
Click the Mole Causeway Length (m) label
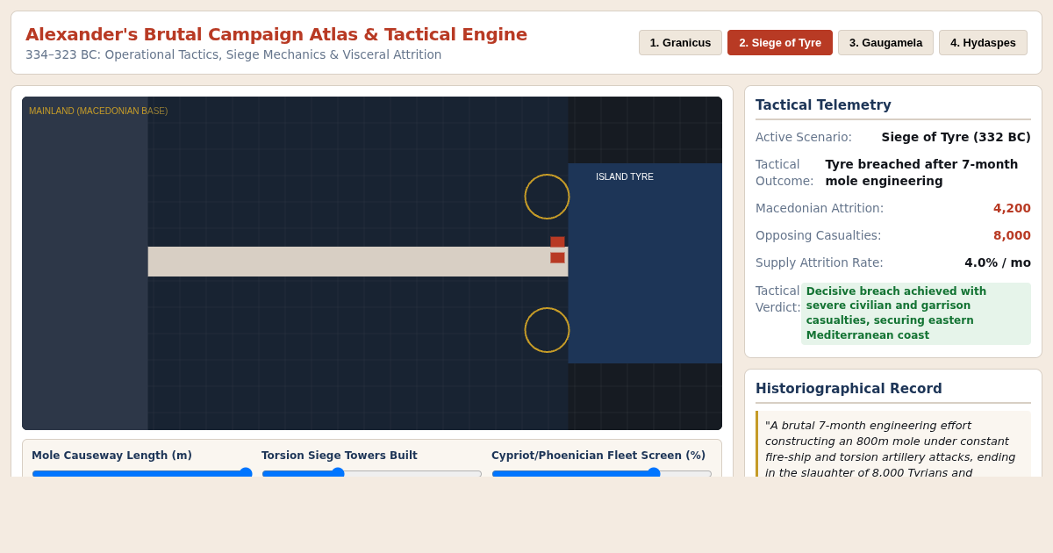click(111, 456)
